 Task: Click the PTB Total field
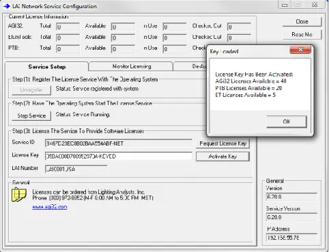68,49
